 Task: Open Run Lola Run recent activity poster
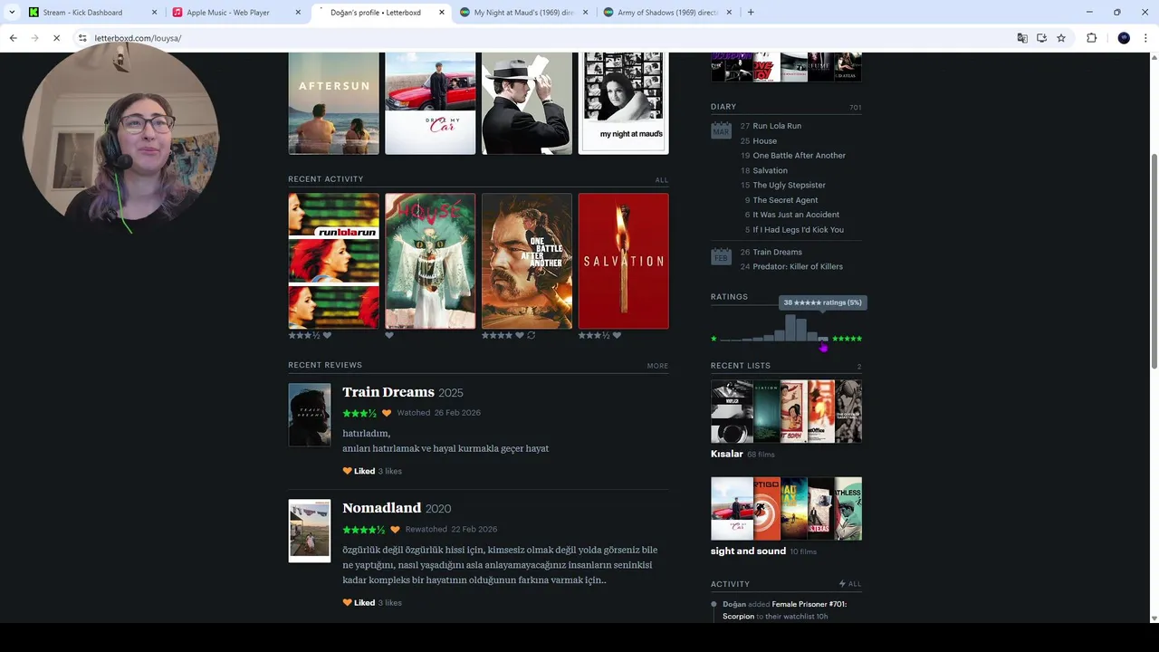click(x=333, y=261)
